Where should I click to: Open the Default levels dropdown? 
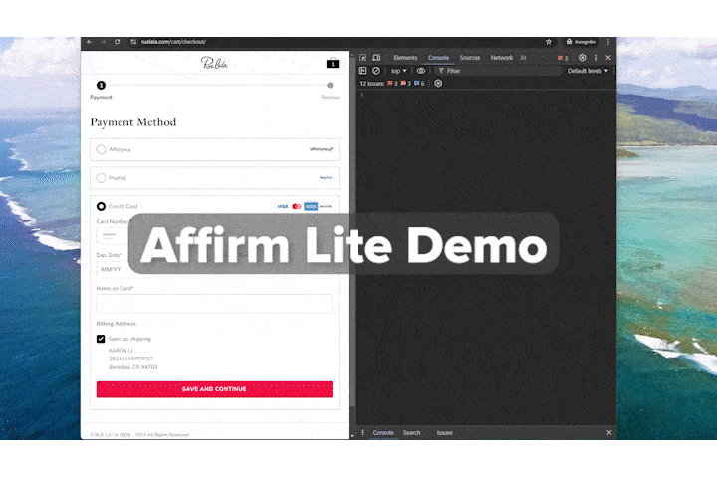(588, 71)
